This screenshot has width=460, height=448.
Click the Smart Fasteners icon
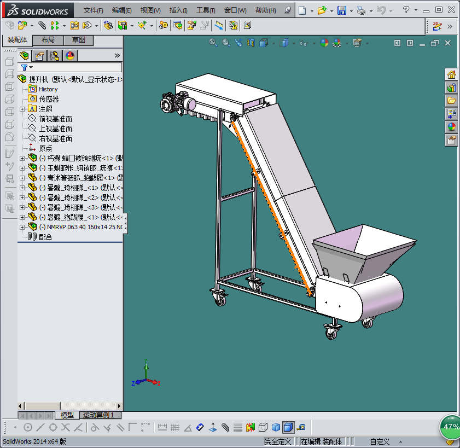tap(74, 26)
